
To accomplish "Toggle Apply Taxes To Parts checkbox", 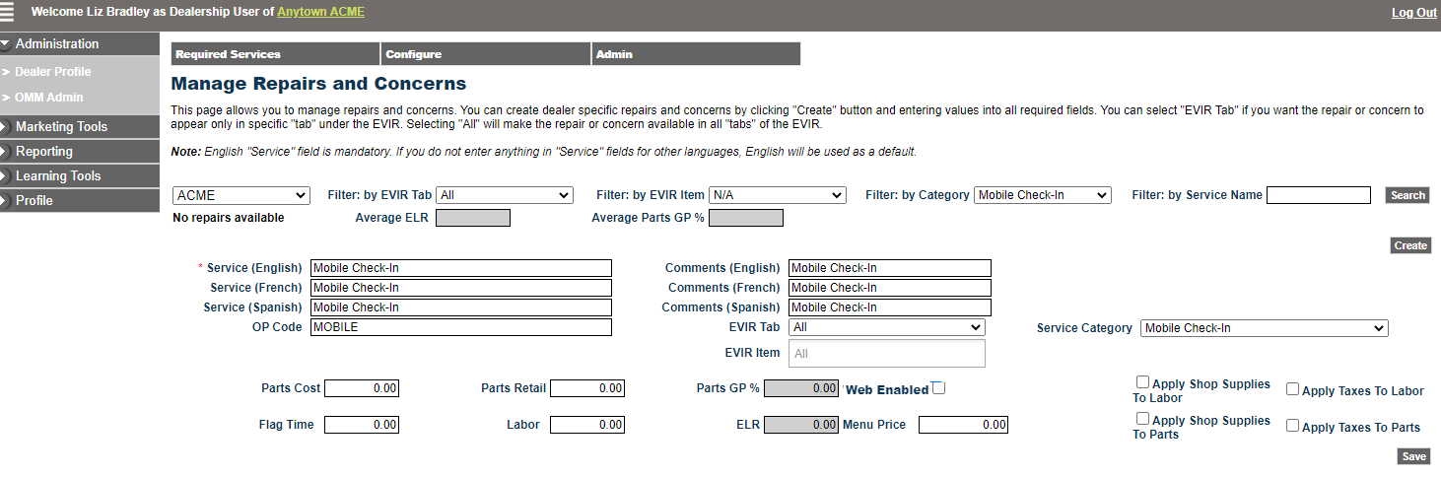I will click(x=1292, y=426).
